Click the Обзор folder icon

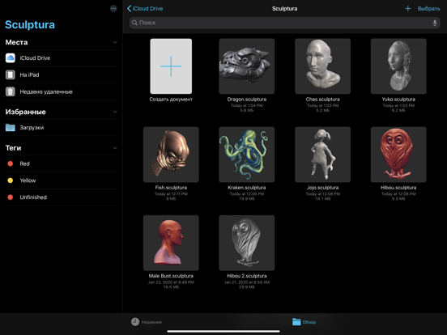click(296, 322)
